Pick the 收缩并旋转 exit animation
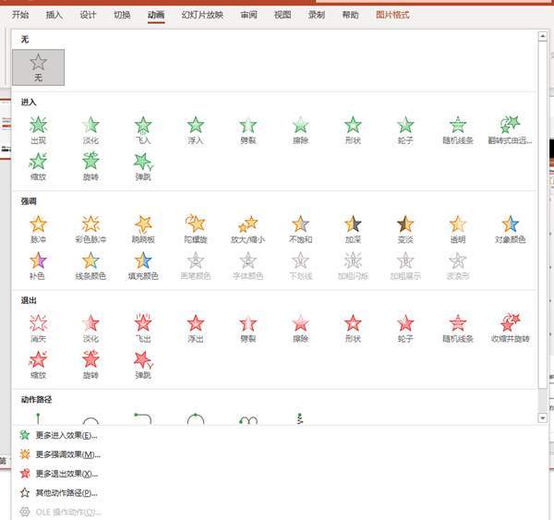 [x=511, y=329]
